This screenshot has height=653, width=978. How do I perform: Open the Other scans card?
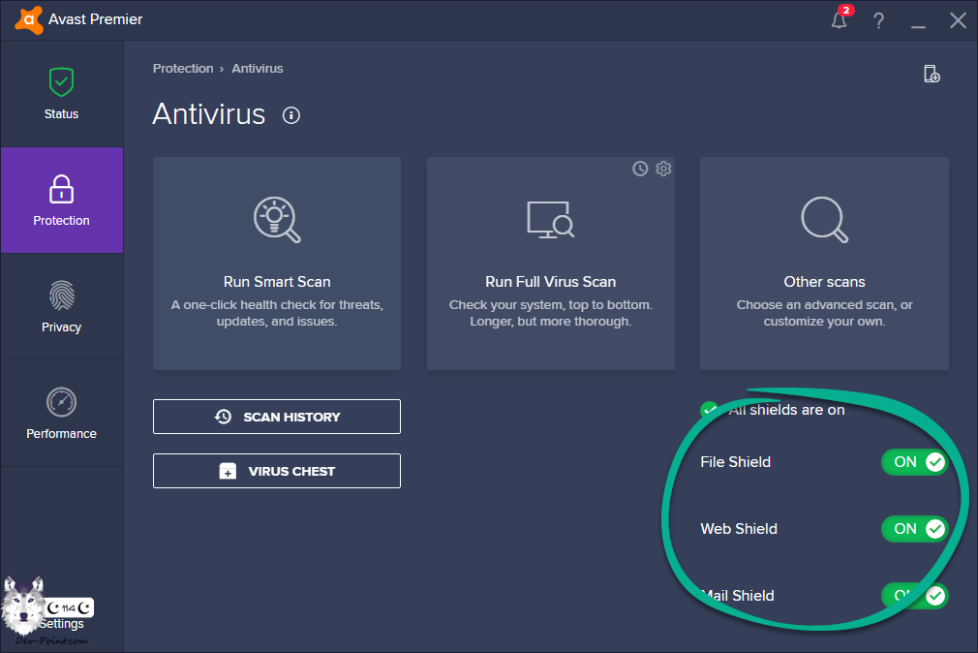pyautogui.click(x=825, y=264)
